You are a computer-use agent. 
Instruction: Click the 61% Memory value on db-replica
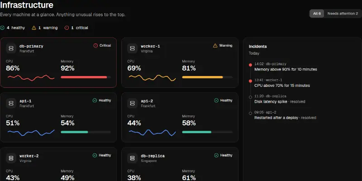tap(189, 178)
